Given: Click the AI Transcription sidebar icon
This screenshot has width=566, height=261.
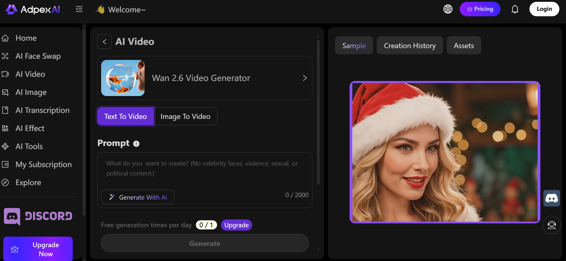Looking at the screenshot, I should (x=5, y=110).
